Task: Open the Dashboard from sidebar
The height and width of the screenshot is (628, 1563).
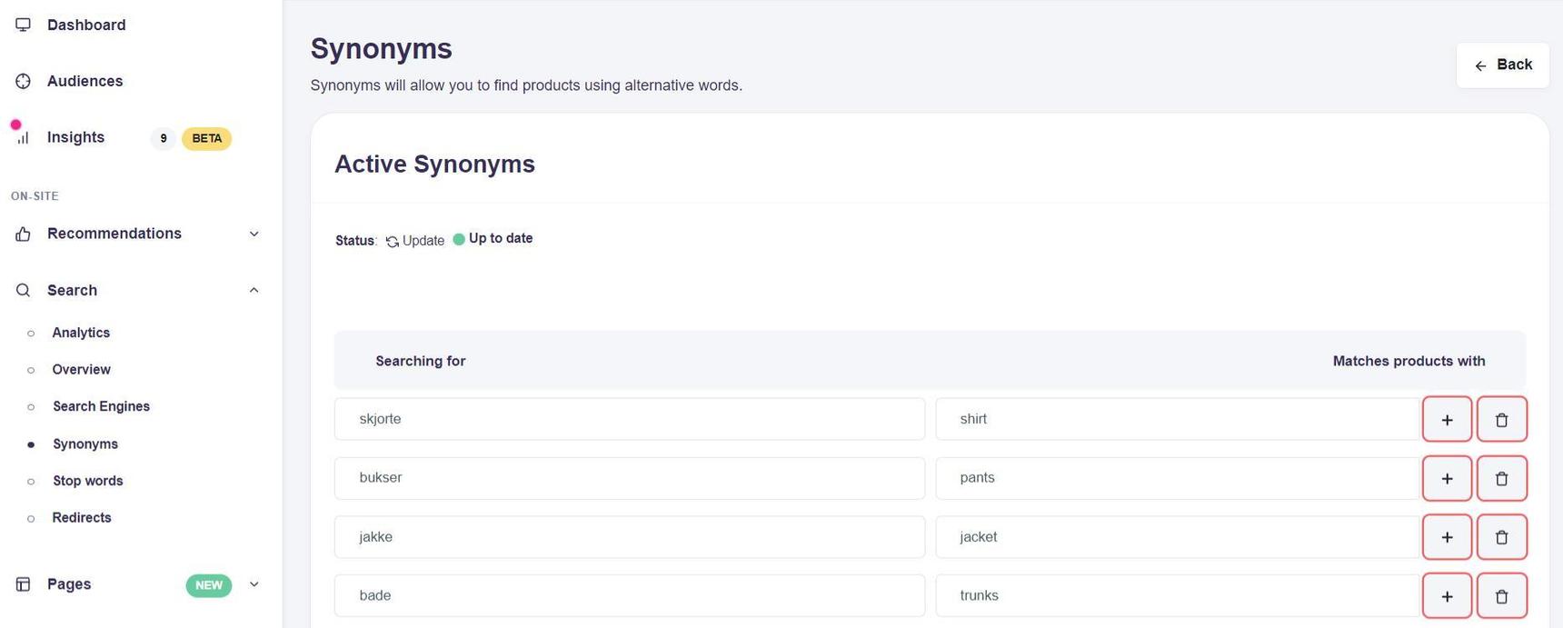Action: [86, 25]
